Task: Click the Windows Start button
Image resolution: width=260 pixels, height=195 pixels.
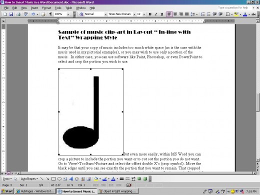Action: (7, 191)
